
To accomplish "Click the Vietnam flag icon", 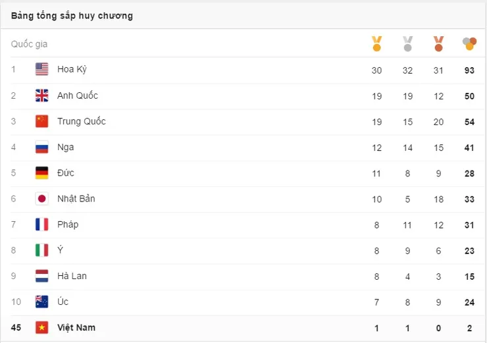I will click(42, 327).
